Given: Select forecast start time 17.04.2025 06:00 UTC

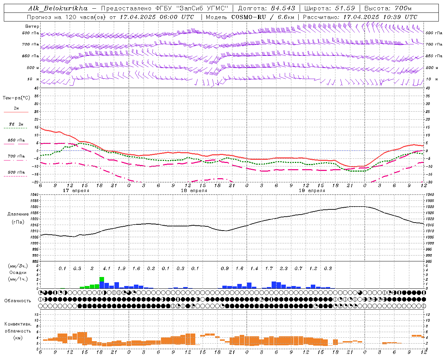Looking at the screenshot, I should 157,17.
